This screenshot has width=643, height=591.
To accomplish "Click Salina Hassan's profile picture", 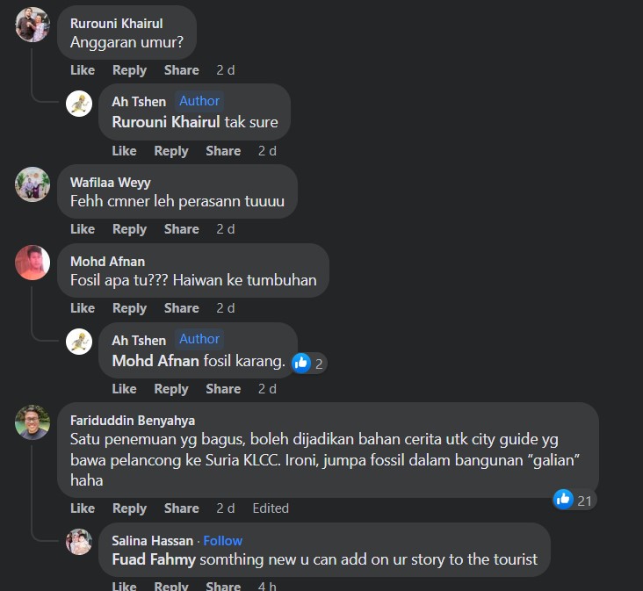I will pyautogui.click(x=79, y=542).
